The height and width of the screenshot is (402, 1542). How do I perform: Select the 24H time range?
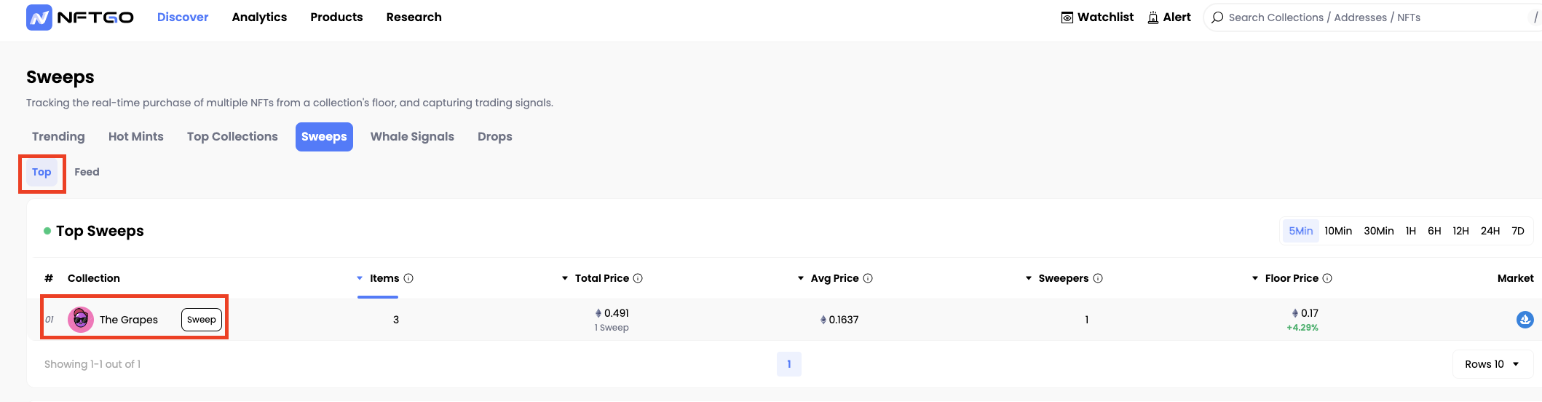[x=1490, y=231]
